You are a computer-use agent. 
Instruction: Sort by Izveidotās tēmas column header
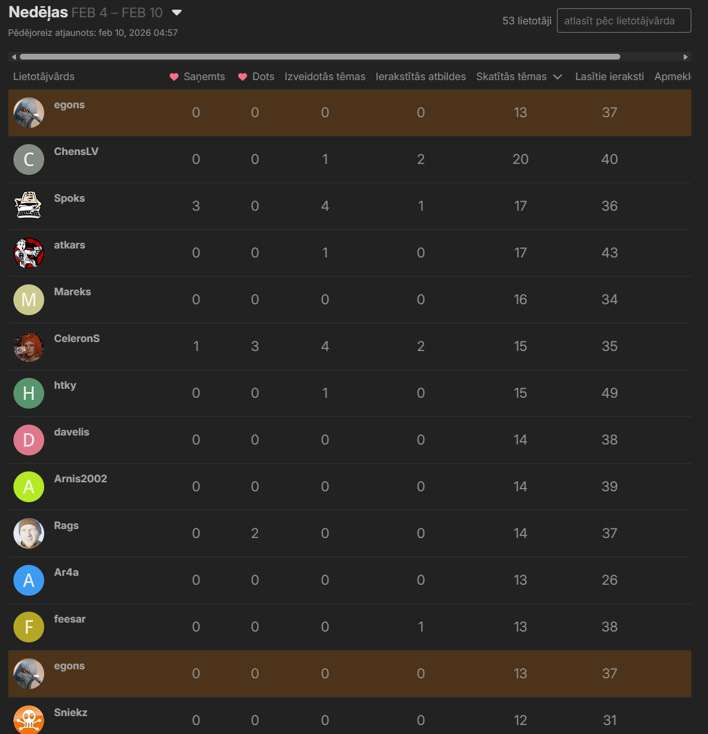click(x=325, y=77)
